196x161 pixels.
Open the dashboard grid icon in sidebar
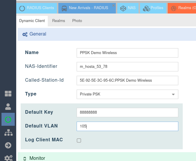click(8, 94)
